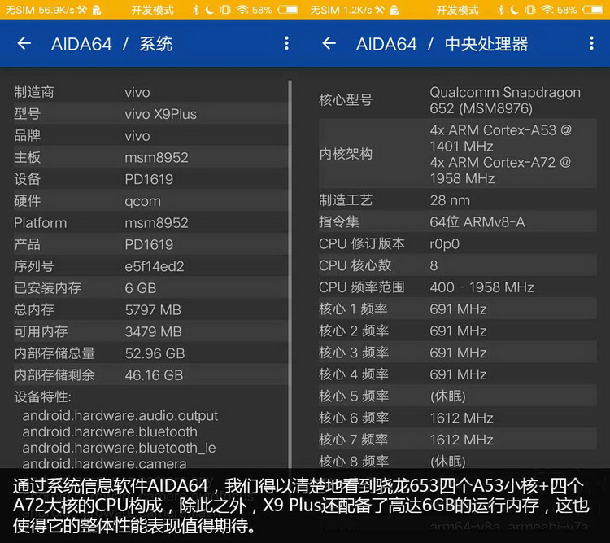
Task: Tap the 中央处理器 header title
Action: click(486, 44)
